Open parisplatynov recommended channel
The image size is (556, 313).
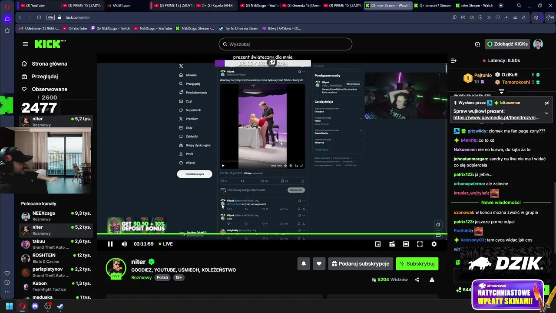tap(56, 272)
